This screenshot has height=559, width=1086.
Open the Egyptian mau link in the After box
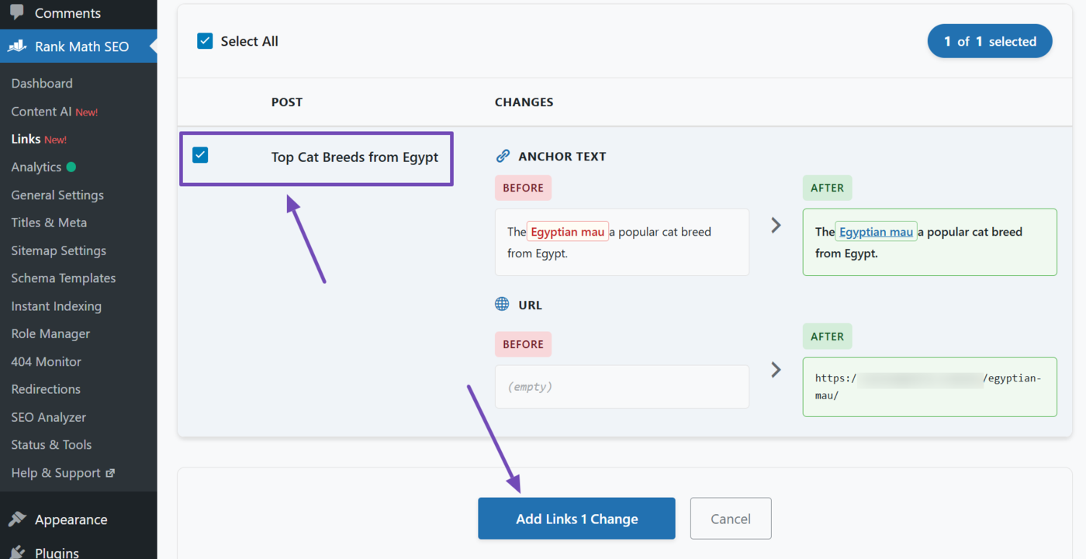pos(876,231)
